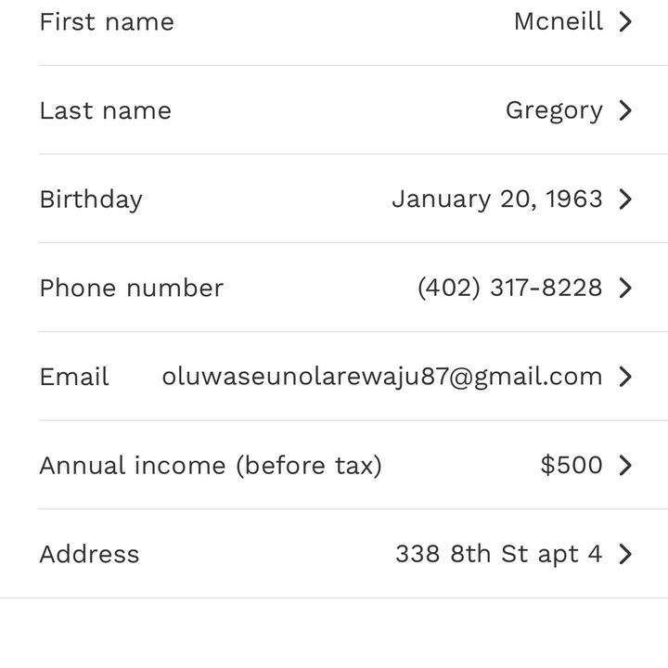The width and height of the screenshot is (668, 668).
Task: Click the chevron beside Last name Gregory
Action: (625, 110)
